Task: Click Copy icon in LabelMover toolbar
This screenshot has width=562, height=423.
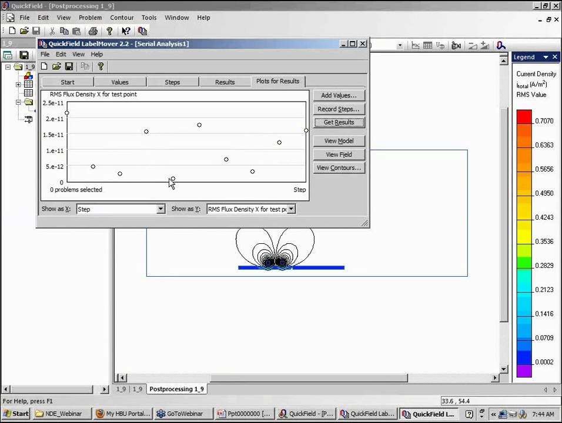Action: pos(85,66)
